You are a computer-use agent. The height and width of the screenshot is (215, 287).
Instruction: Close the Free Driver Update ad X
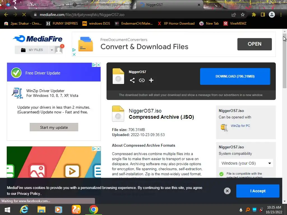click(x=98, y=65)
